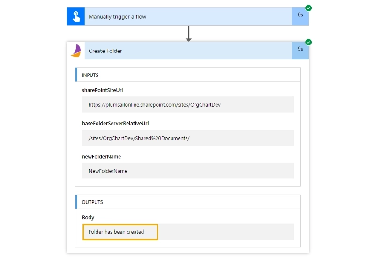Click the INPUTS section header

click(x=188, y=75)
